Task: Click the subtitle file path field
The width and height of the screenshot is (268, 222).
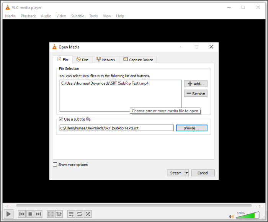Action: [x=116, y=128]
